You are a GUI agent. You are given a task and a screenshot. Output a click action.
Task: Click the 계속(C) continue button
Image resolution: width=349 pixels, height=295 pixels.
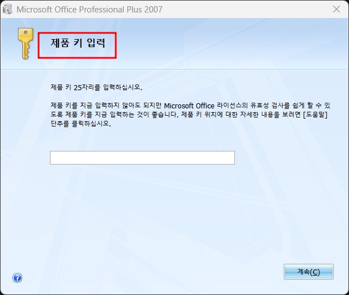tap(309, 272)
